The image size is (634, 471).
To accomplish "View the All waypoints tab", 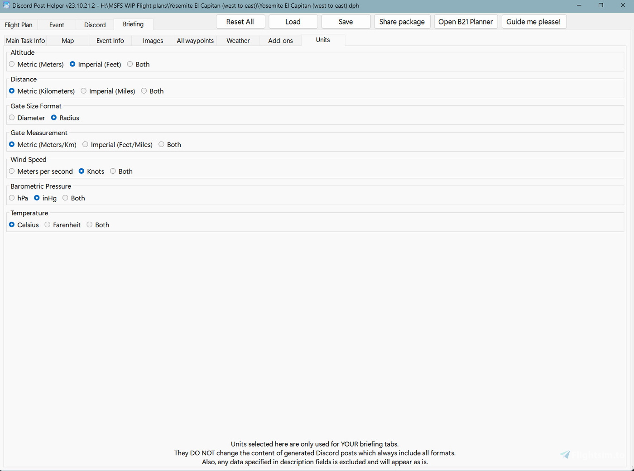I will [195, 40].
